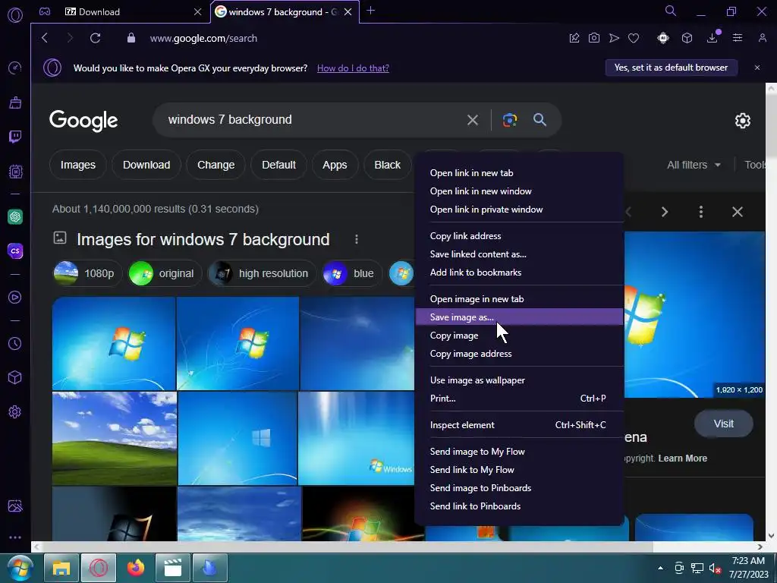Open the Player icon in sidebar
The image size is (777, 583).
[15, 297]
